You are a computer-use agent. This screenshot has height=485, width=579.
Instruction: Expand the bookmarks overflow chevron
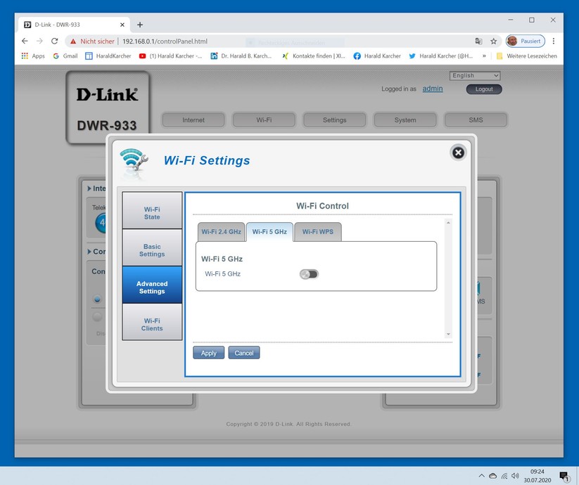[x=484, y=56]
